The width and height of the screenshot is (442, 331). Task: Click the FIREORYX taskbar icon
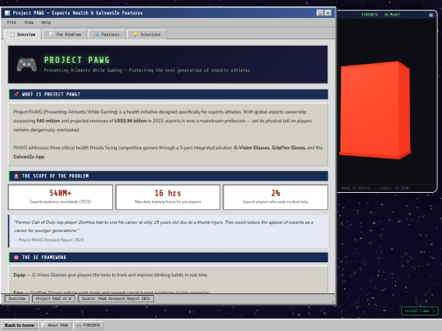point(79,325)
